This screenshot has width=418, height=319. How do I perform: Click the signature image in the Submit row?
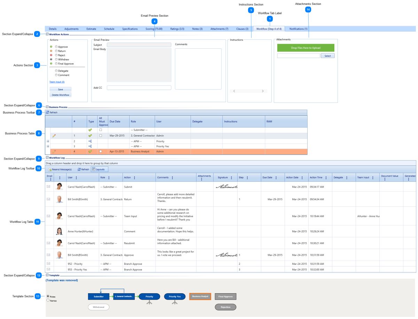point(226,187)
